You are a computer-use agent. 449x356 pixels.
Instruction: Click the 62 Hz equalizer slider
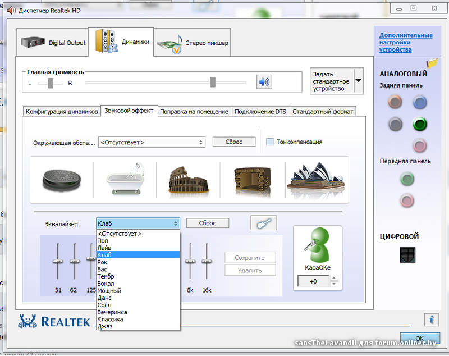[x=75, y=261]
